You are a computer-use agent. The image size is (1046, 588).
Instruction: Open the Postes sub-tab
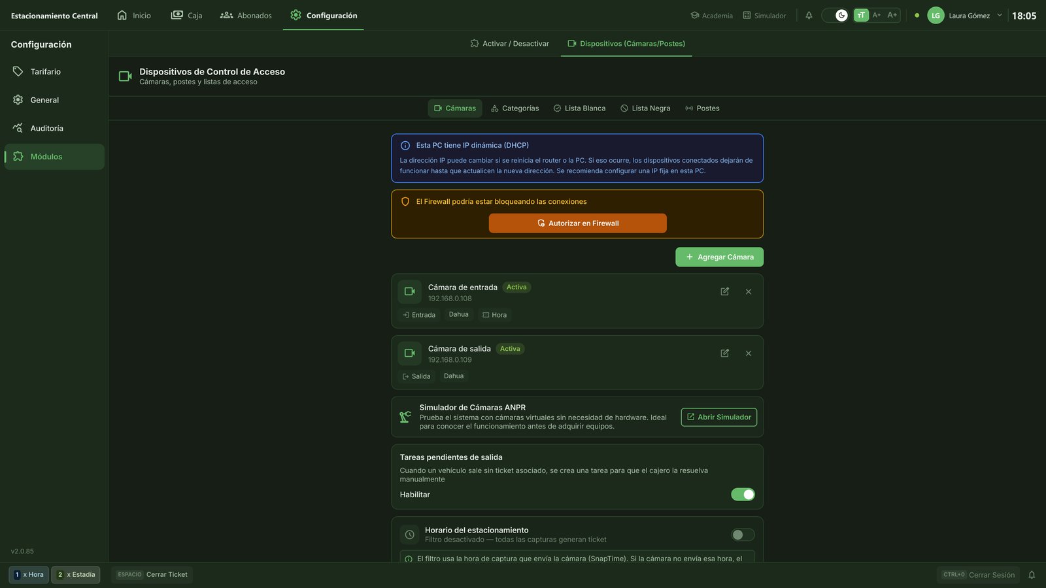tap(702, 108)
